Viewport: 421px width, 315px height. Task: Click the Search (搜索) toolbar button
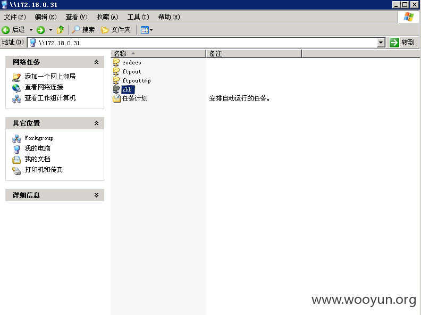(83, 30)
